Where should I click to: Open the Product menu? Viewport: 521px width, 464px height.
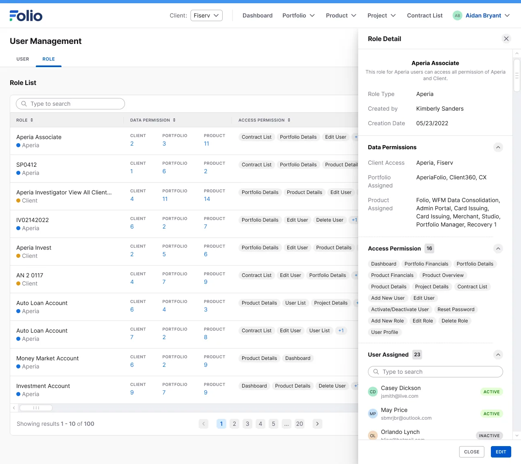pyautogui.click(x=341, y=15)
